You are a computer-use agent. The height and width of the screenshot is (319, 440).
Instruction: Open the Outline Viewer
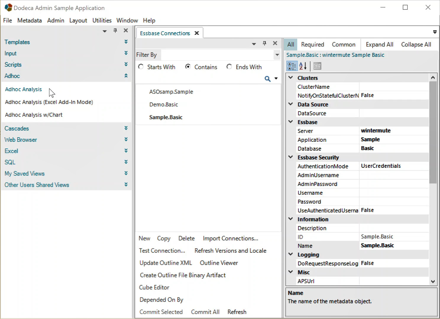(219, 263)
